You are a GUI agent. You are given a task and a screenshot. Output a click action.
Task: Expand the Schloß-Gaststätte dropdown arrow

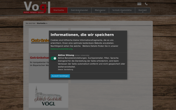pos(122,12)
